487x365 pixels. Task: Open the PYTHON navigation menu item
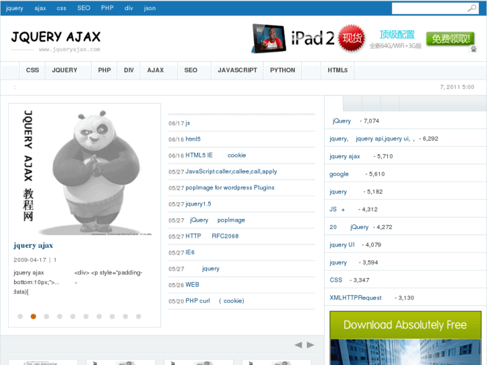(283, 70)
